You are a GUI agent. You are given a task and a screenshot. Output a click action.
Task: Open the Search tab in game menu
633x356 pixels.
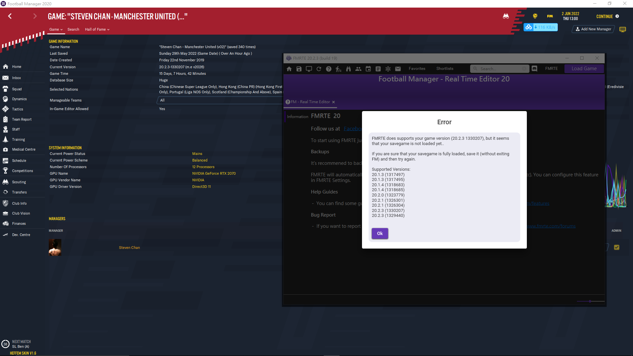[73, 29]
